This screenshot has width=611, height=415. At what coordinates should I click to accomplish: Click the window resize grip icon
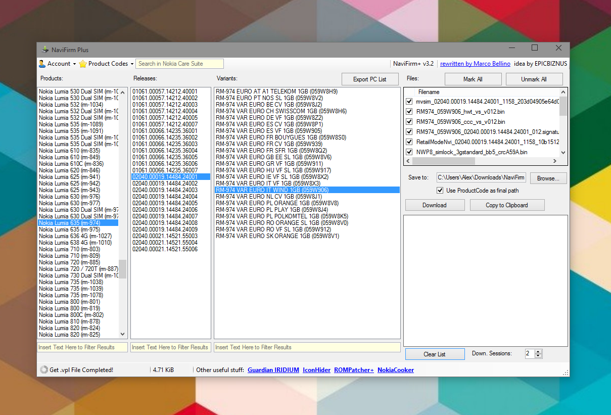coord(566,373)
